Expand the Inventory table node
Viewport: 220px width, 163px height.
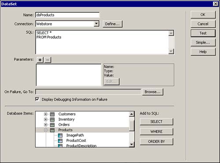[x=46, y=120]
